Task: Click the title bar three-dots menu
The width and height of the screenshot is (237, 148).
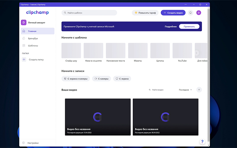Action: [x=186, y=4]
